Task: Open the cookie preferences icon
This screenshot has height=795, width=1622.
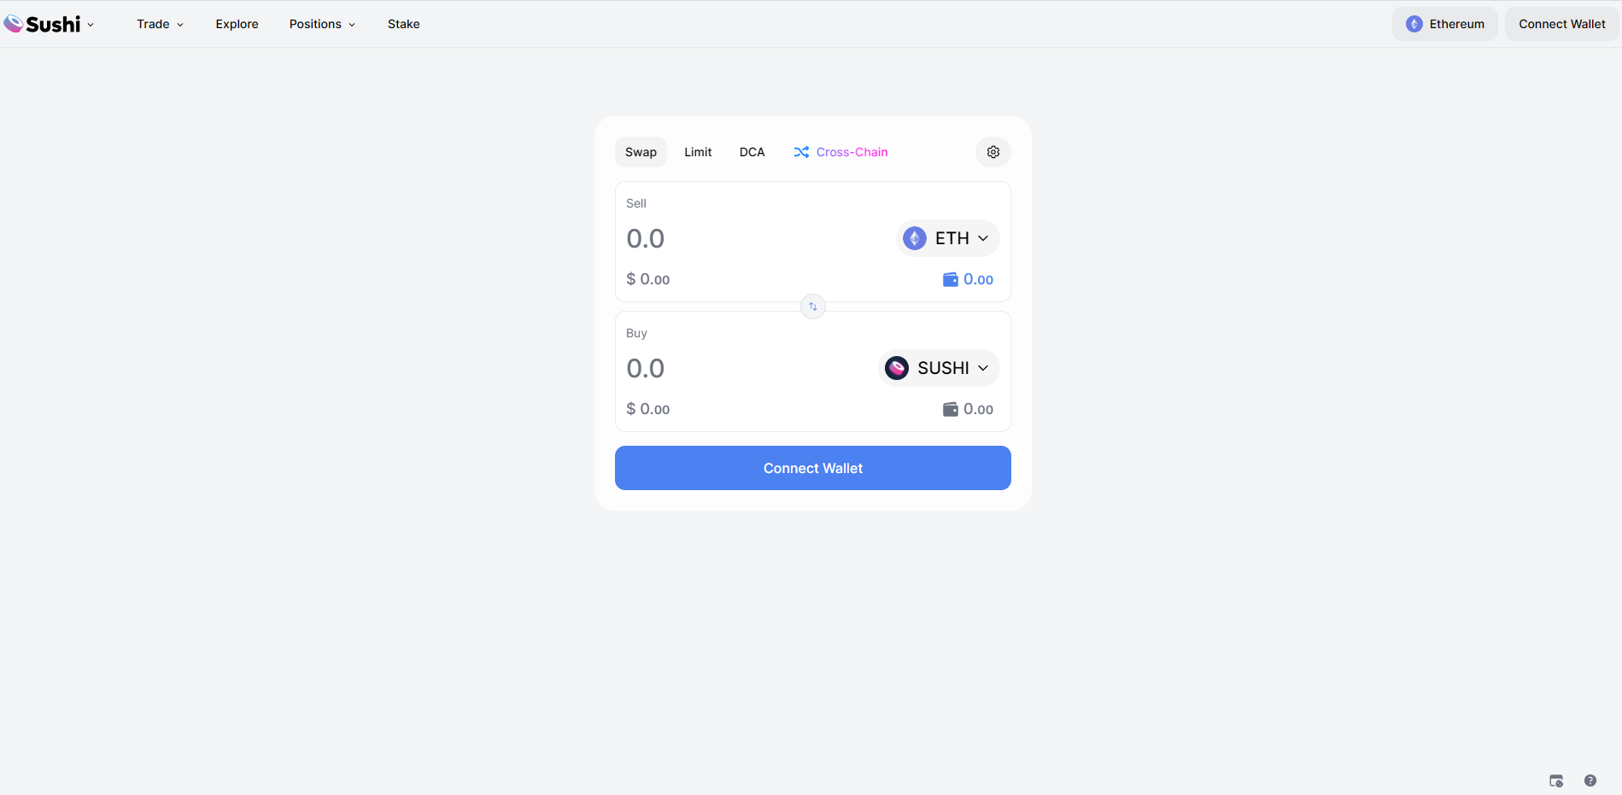Action: coord(1556,780)
